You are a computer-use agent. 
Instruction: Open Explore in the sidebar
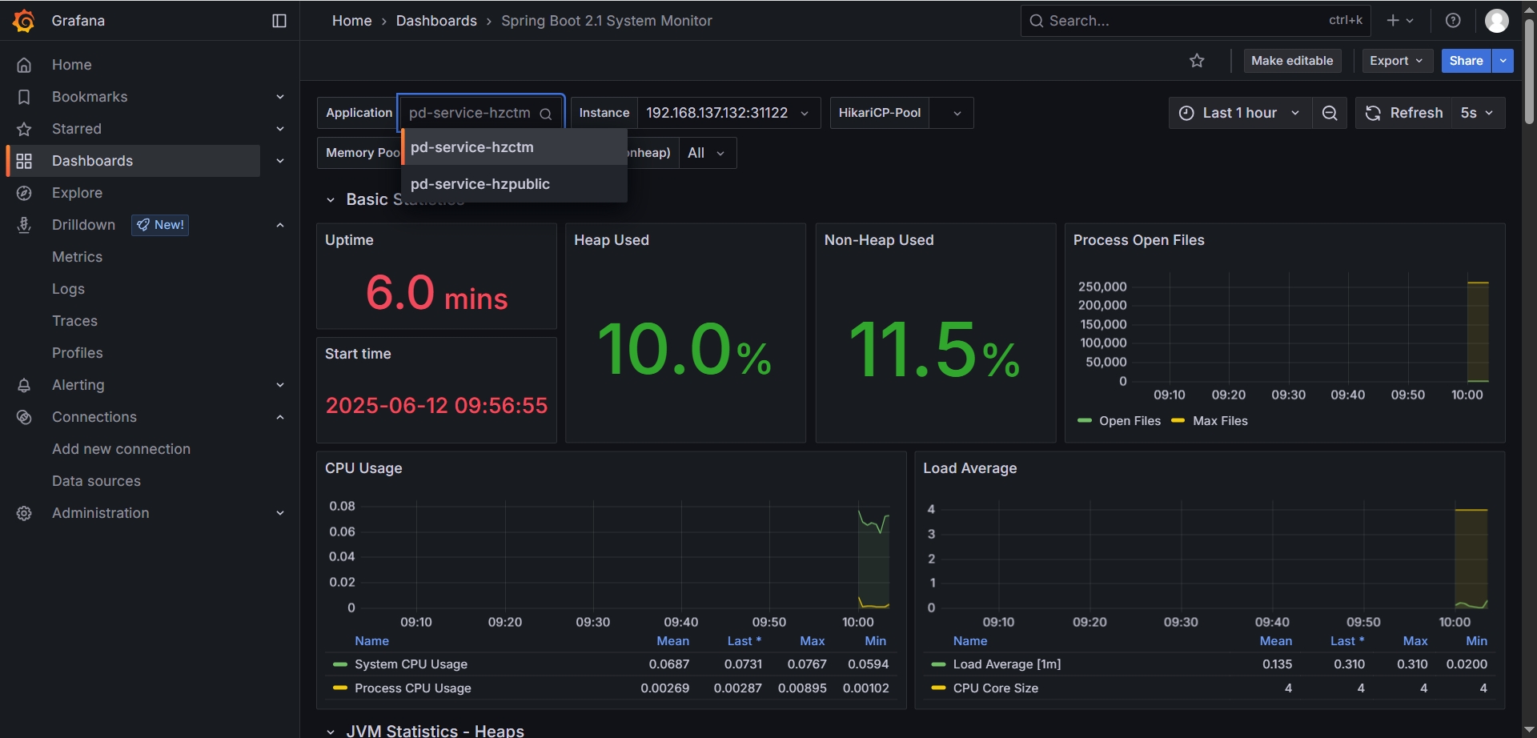pos(77,193)
